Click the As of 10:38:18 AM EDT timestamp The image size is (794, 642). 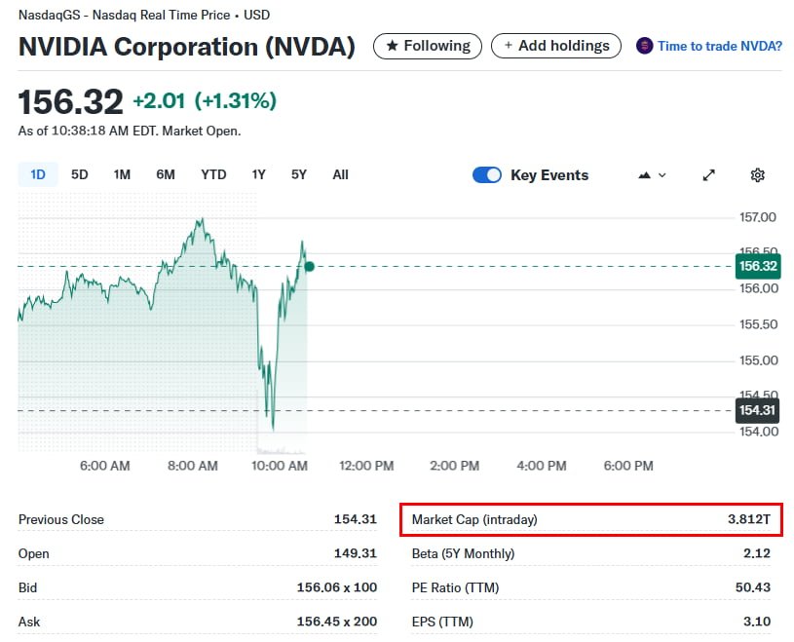pyautogui.click(x=130, y=132)
